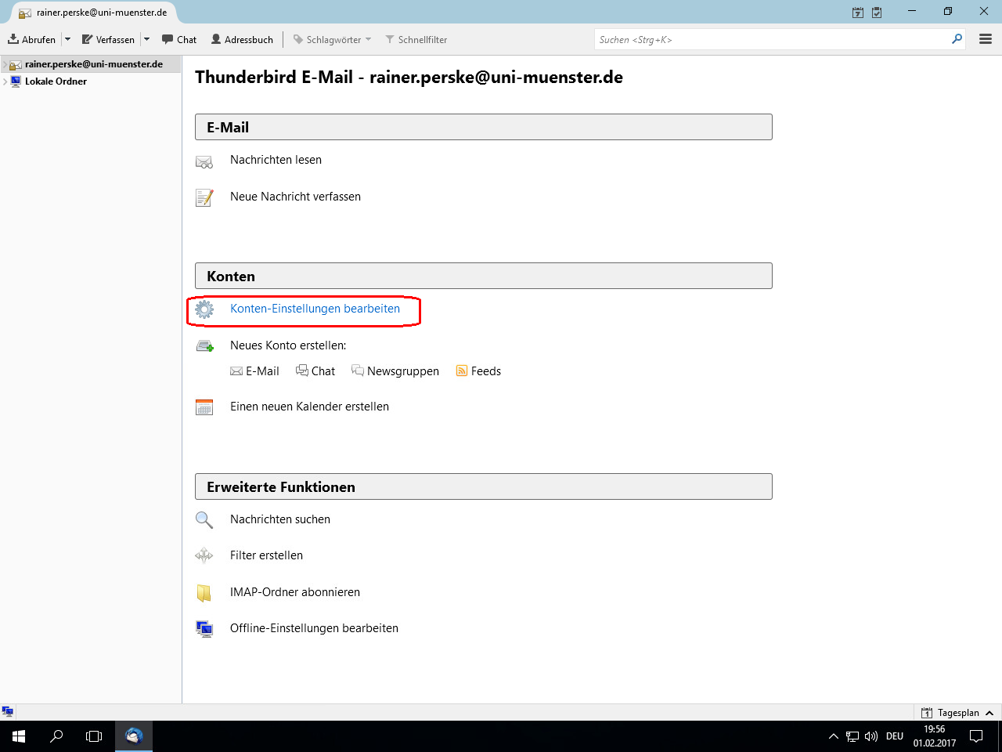
Task: Toggle the Schnellfilter button
Action: coord(416,39)
